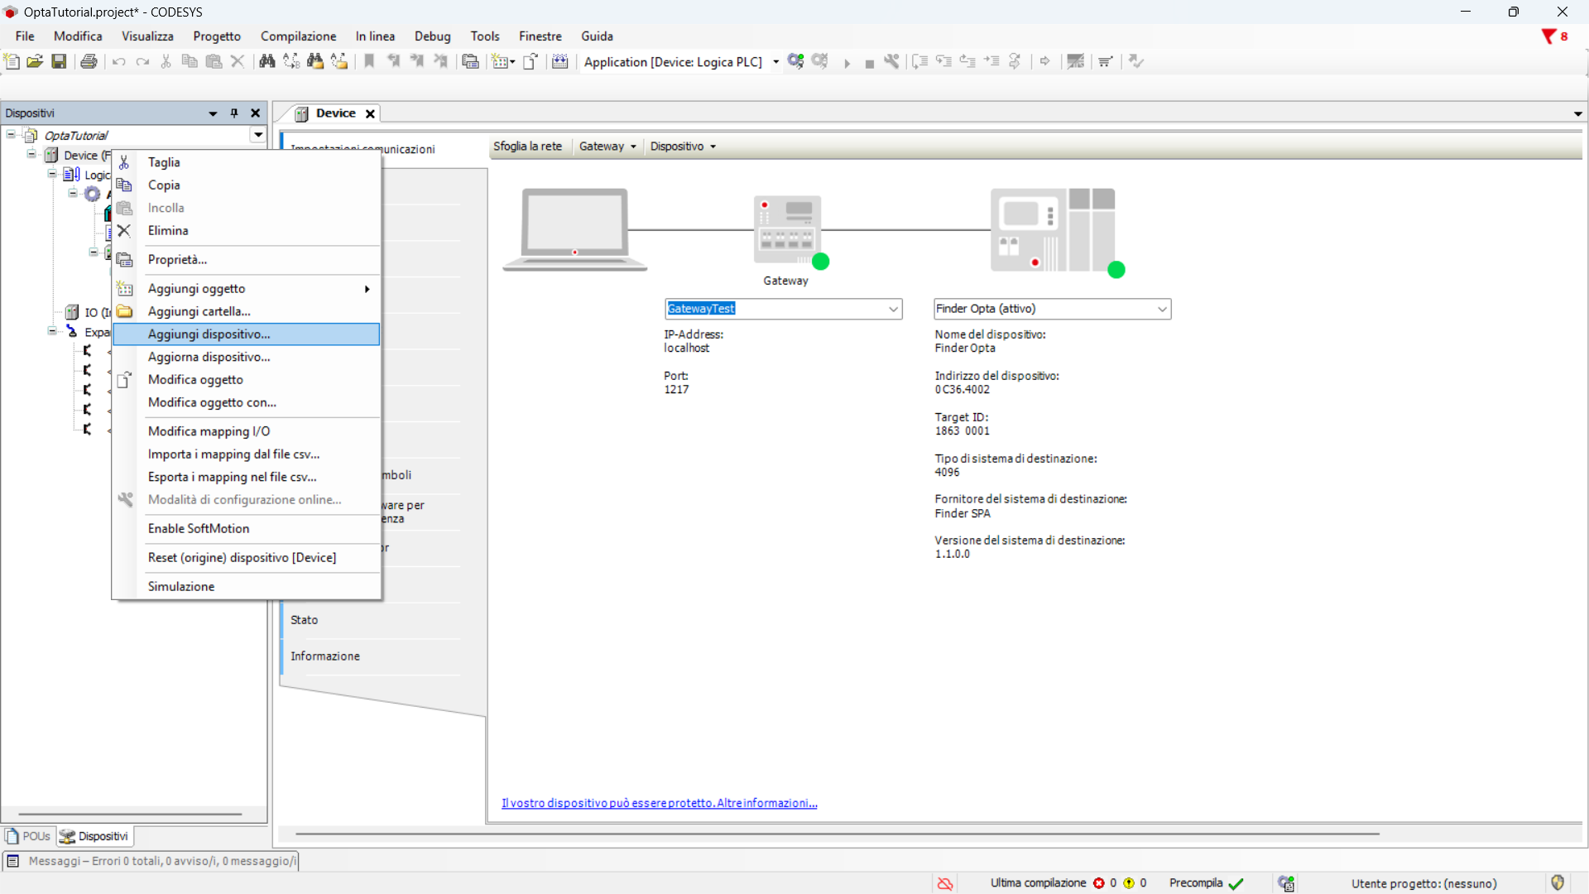This screenshot has width=1589, height=894.
Task: Click the Sfoglia la rete button
Action: click(x=527, y=147)
